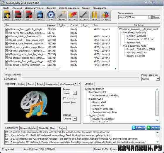This screenshot has width=164, height=153.
Task: Click the Refresh news button
Action: pos(139,128)
